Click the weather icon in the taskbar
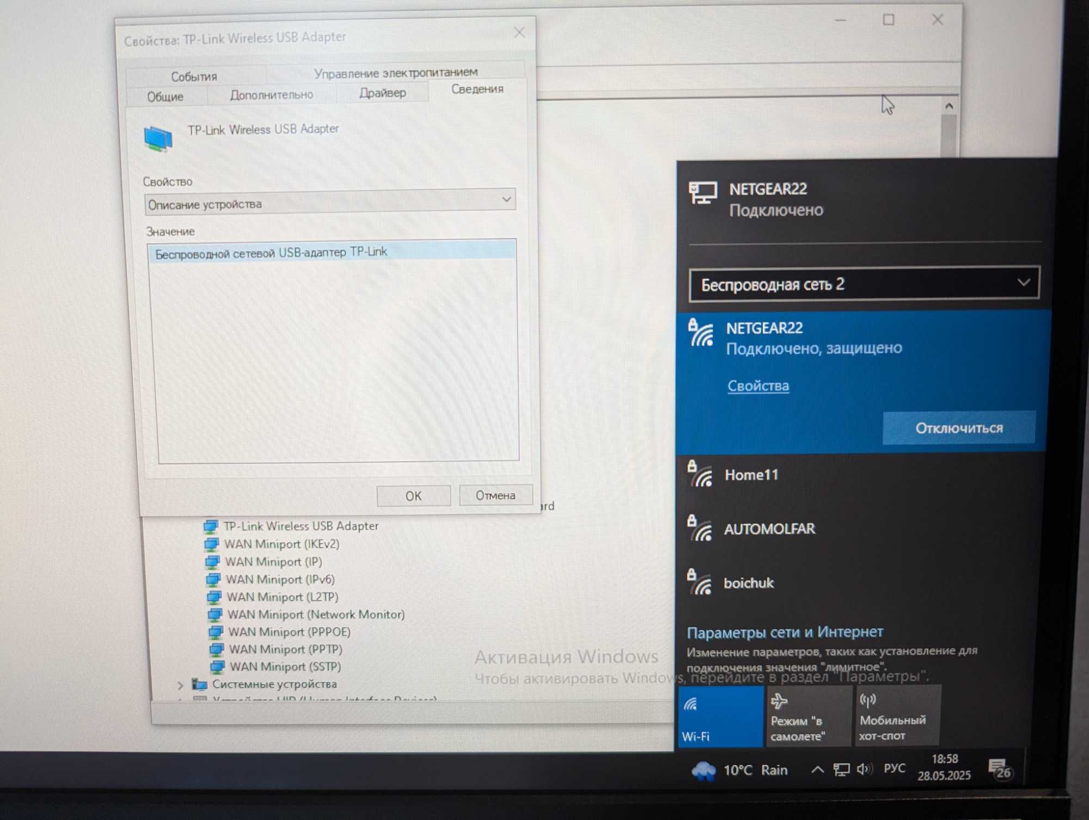1089x820 pixels. (x=703, y=770)
